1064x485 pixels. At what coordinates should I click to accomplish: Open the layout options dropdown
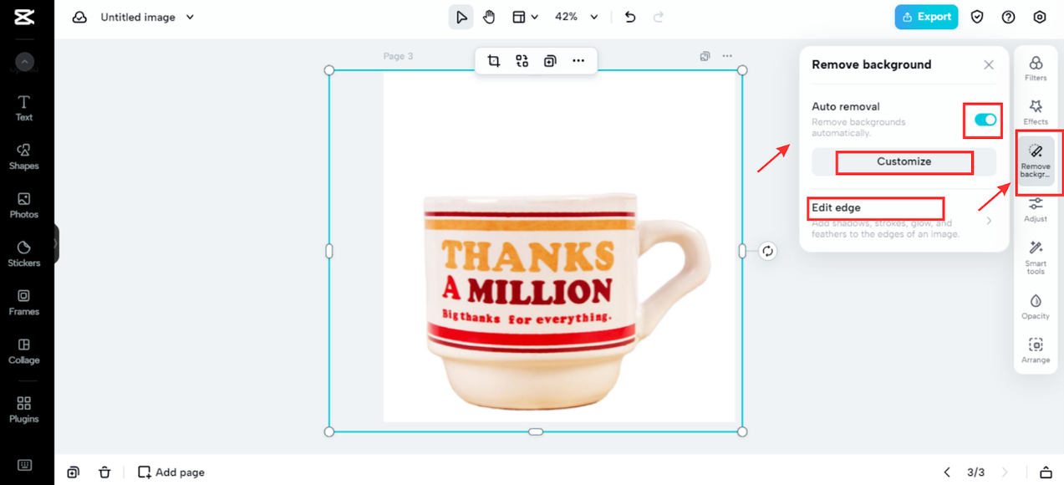526,17
